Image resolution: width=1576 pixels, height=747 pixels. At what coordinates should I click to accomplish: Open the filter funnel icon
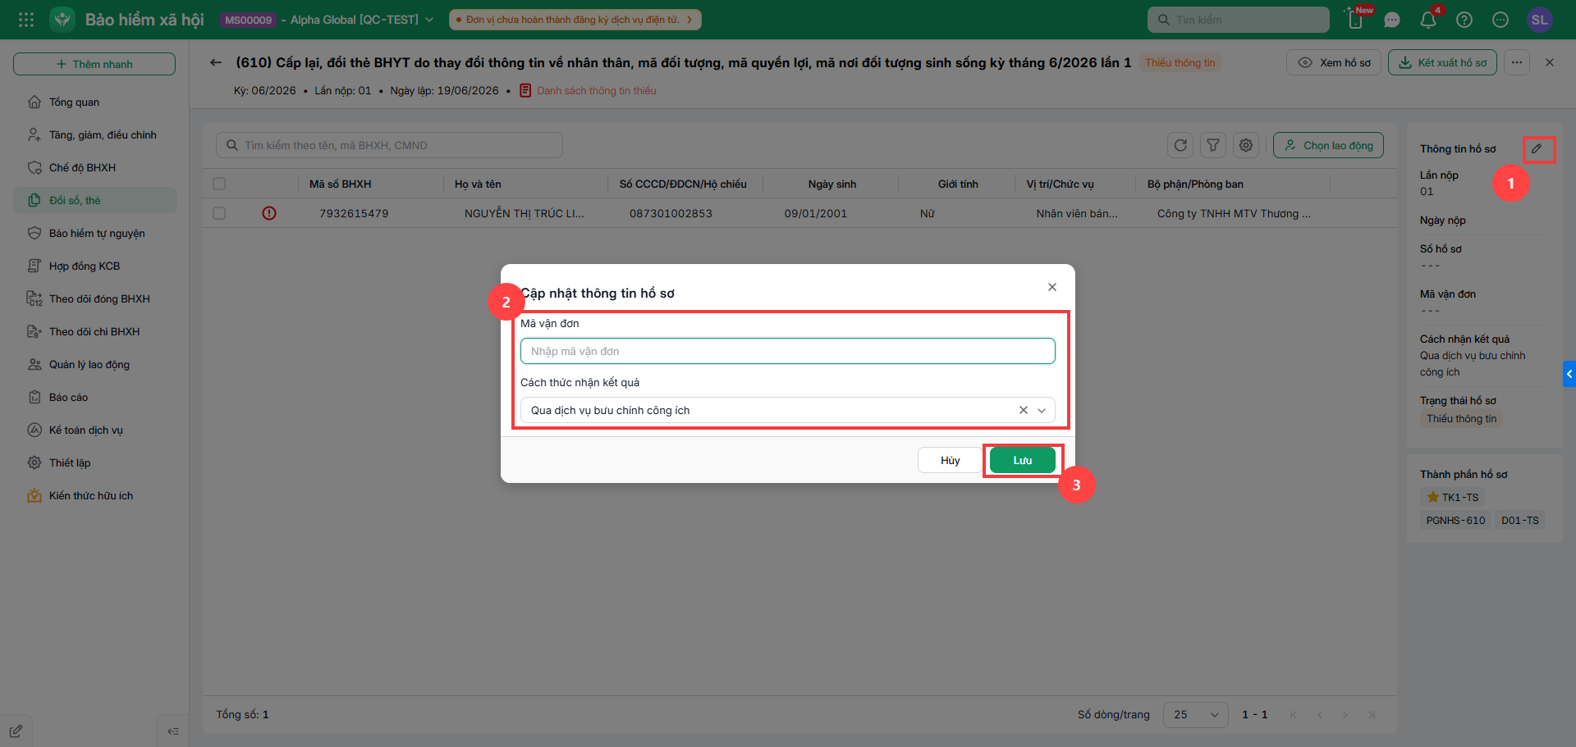pyautogui.click(x=1213, y=145)
